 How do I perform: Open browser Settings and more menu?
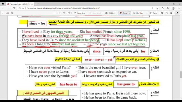[x=179, y=8]
